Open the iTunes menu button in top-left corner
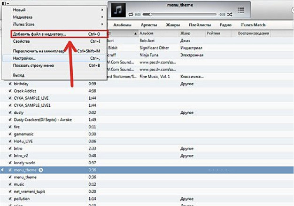Image resolution: width=294 pixels, height=206 pixels. click(6, 3)
